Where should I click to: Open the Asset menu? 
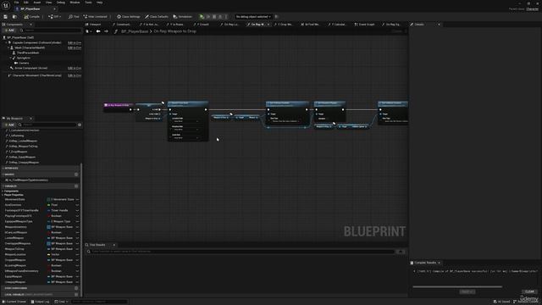point(37,3)
